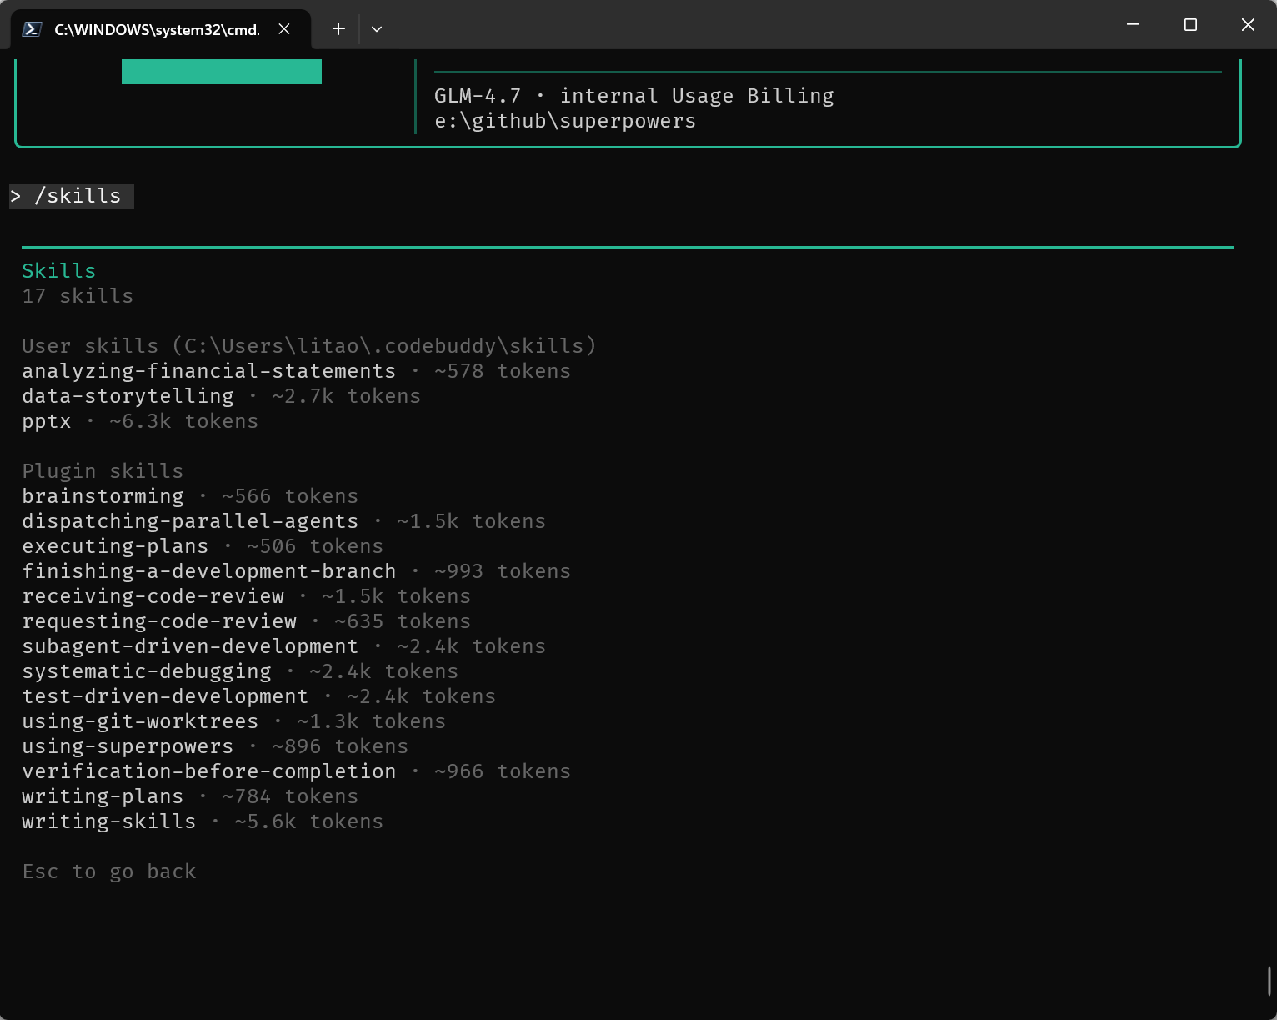Close the terminal window
Viewport: 1277px width, 1020px height.
coord(1247,25)
